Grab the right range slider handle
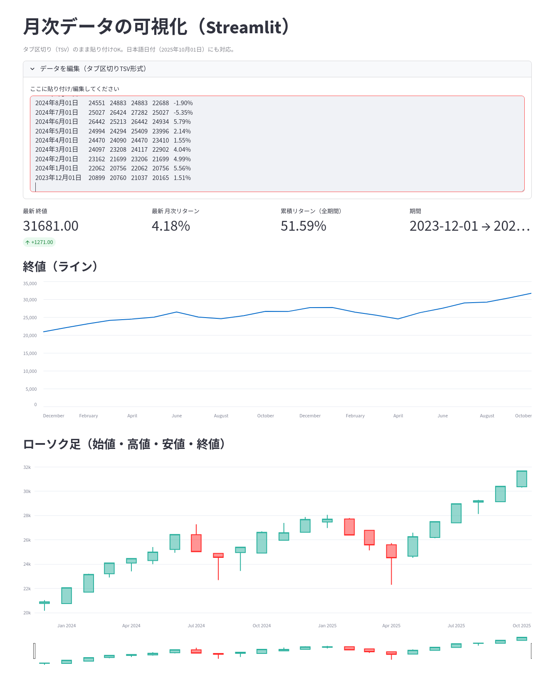This screenshot has width=548, height=673. pyautogui.click(x=531, y=651)
